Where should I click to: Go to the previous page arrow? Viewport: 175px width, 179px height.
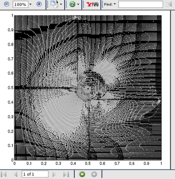(x=15, y=174)
